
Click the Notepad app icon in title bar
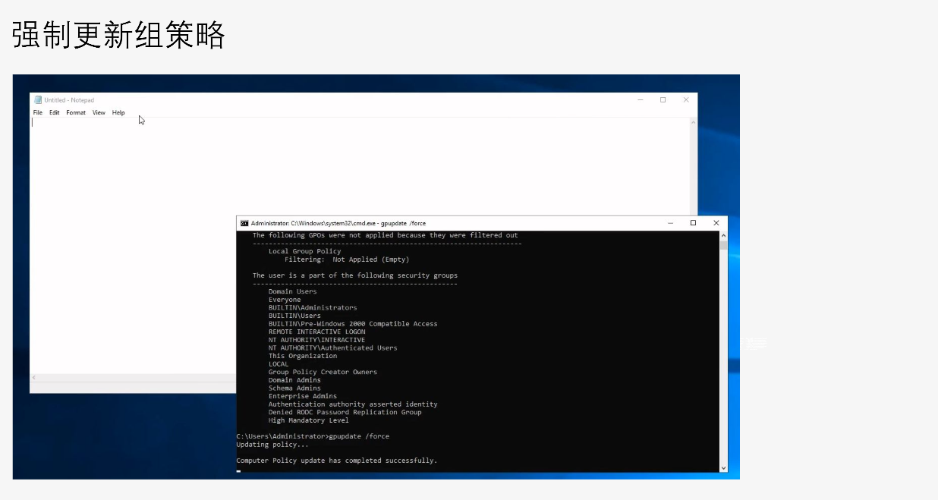click(x=38, y=100)
